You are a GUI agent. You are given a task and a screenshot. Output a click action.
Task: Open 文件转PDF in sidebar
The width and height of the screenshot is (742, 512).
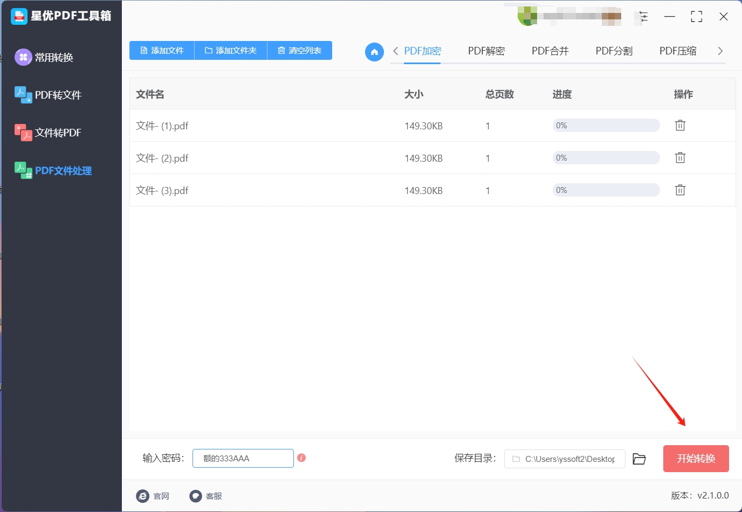point(49,133)
